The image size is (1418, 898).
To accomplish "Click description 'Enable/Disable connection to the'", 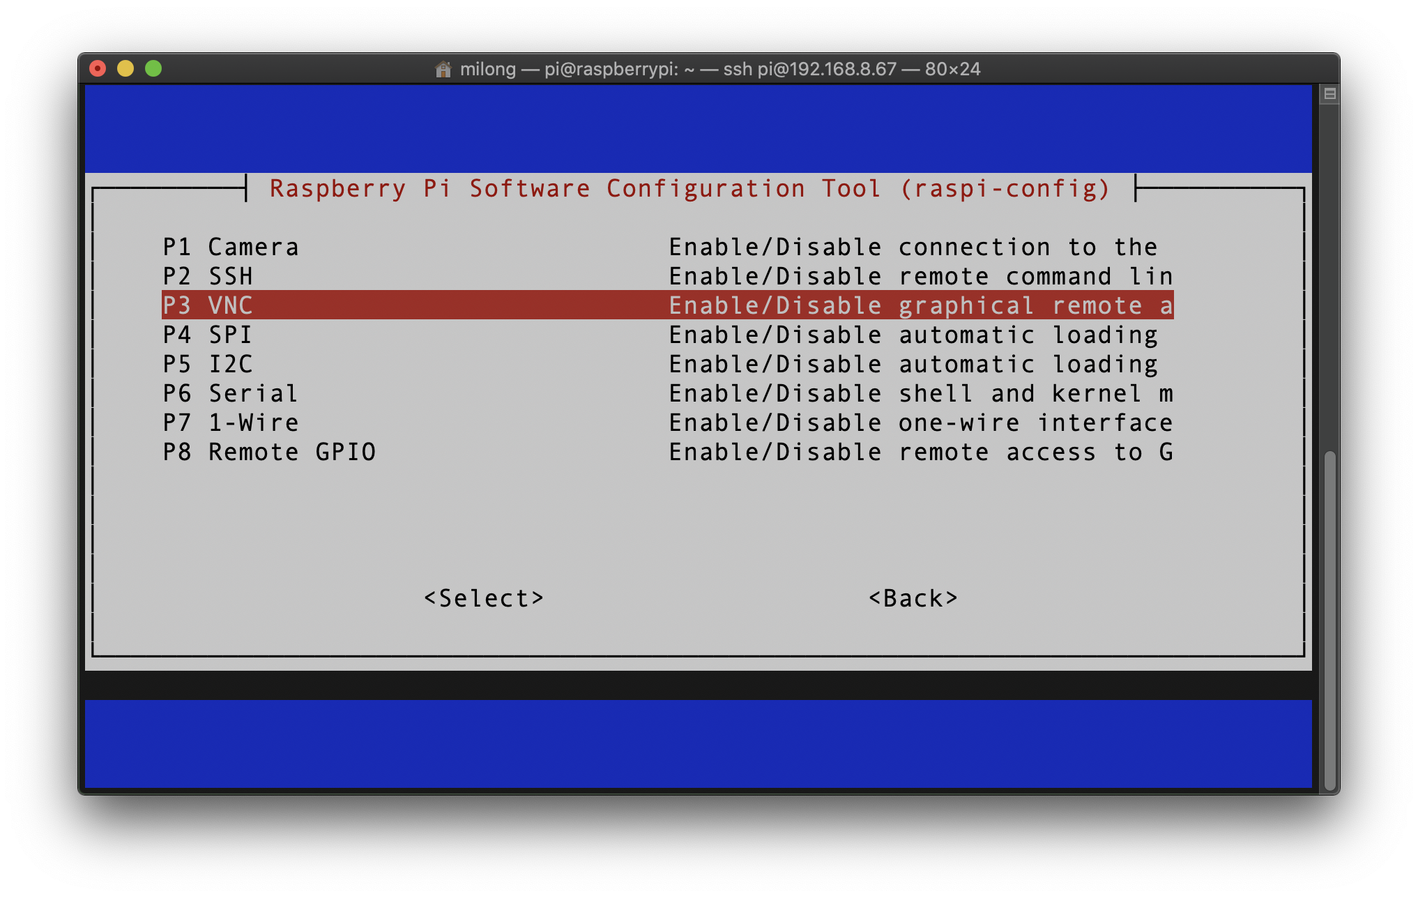I will [913, 248].
